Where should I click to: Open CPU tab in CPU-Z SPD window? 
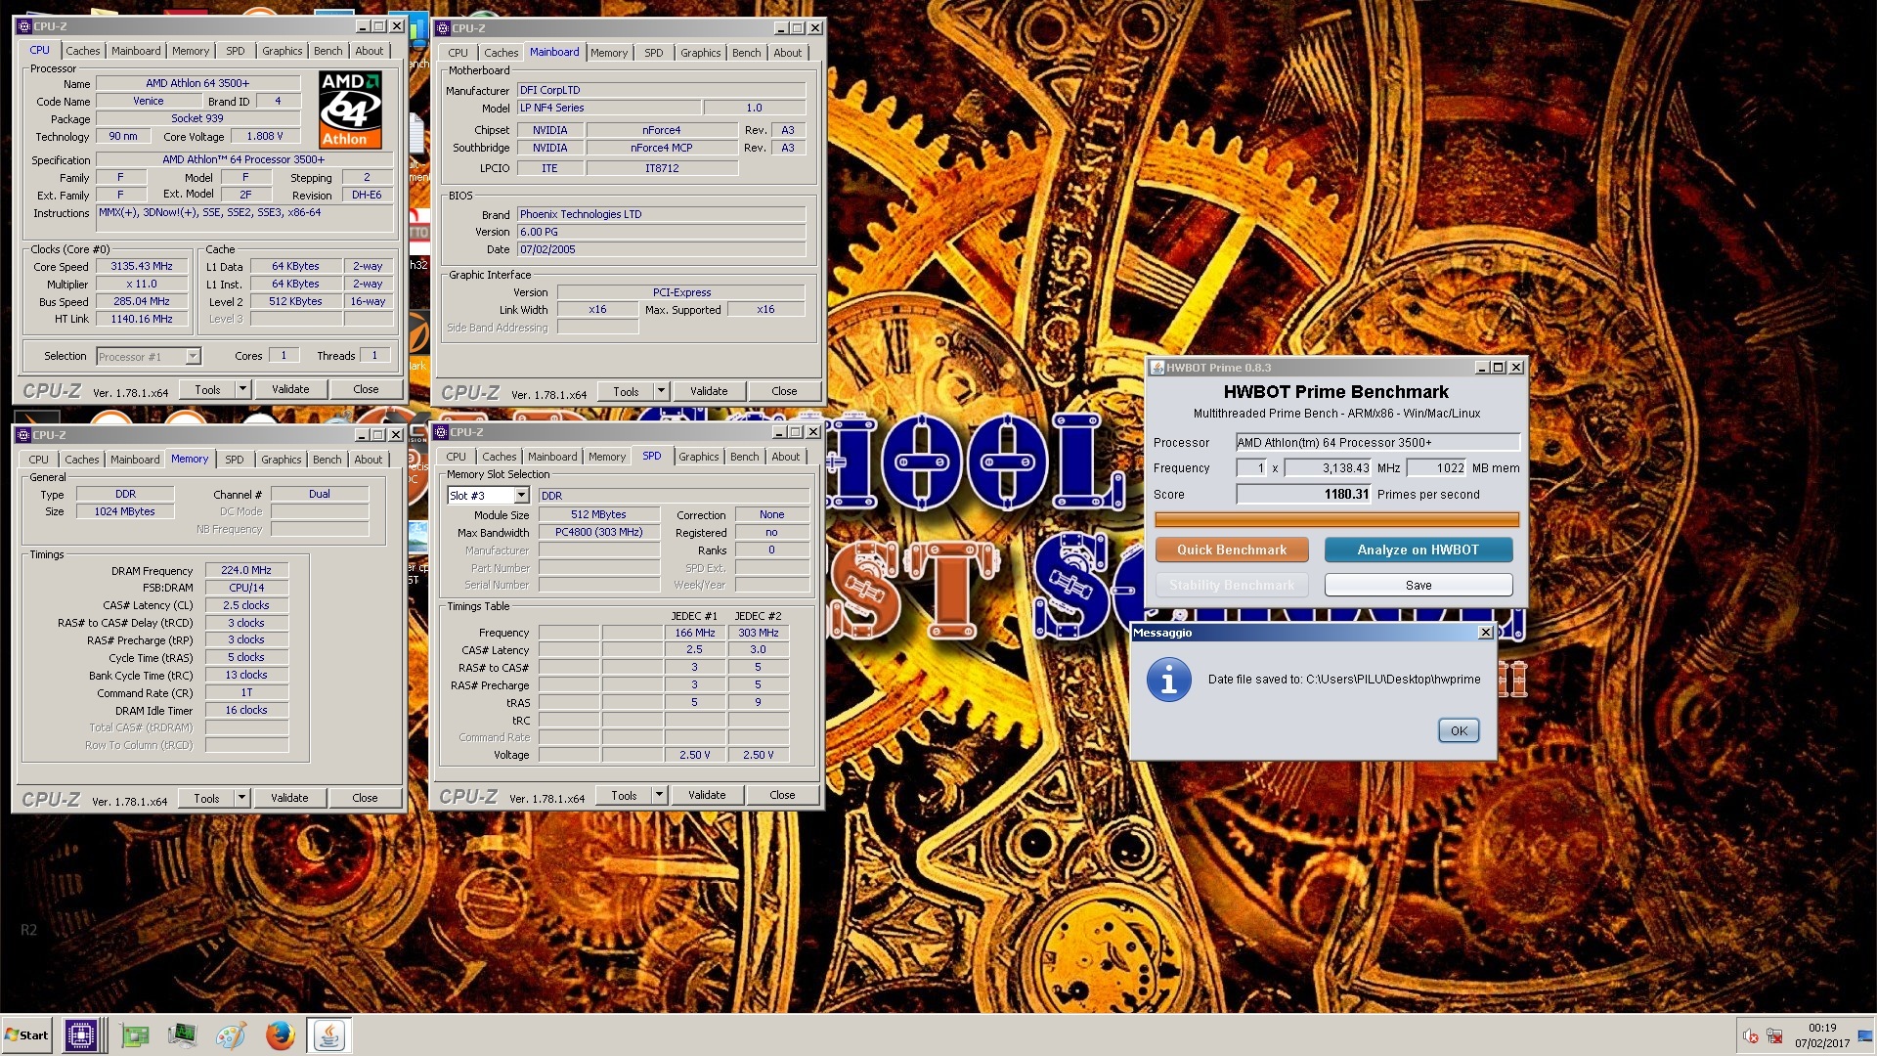tap(457, 457)
